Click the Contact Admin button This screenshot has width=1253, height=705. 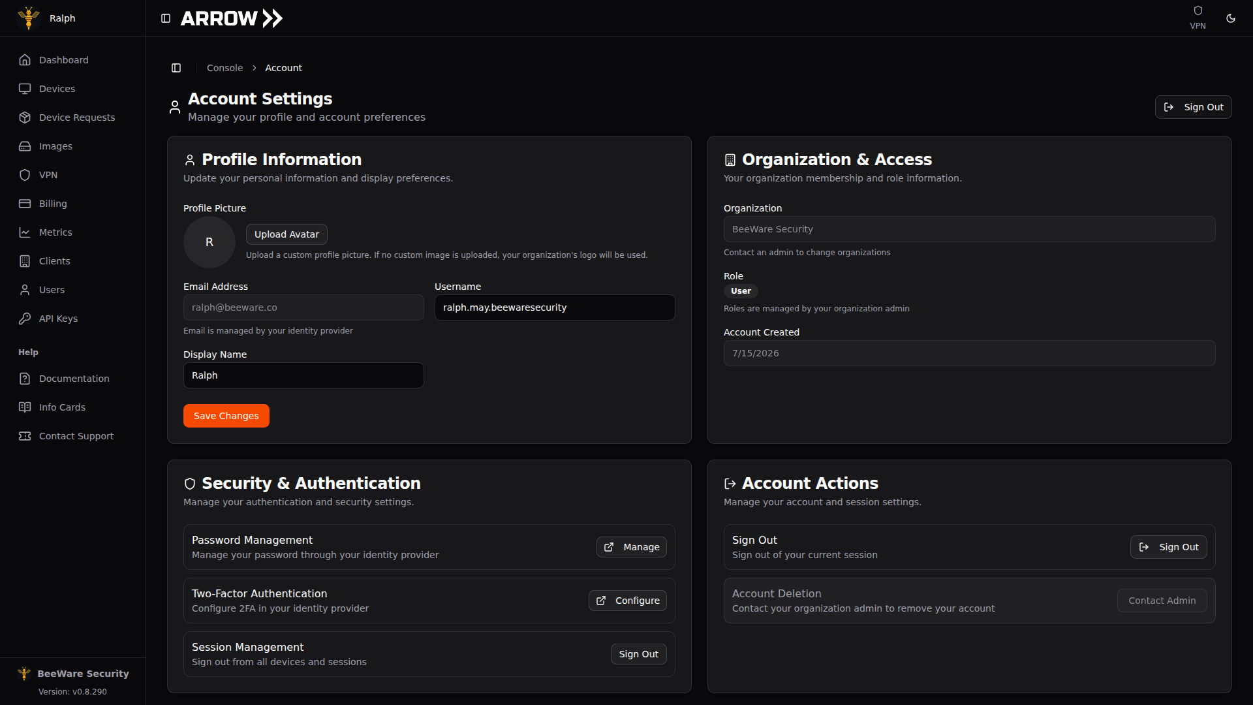(x=1162, y=601)
